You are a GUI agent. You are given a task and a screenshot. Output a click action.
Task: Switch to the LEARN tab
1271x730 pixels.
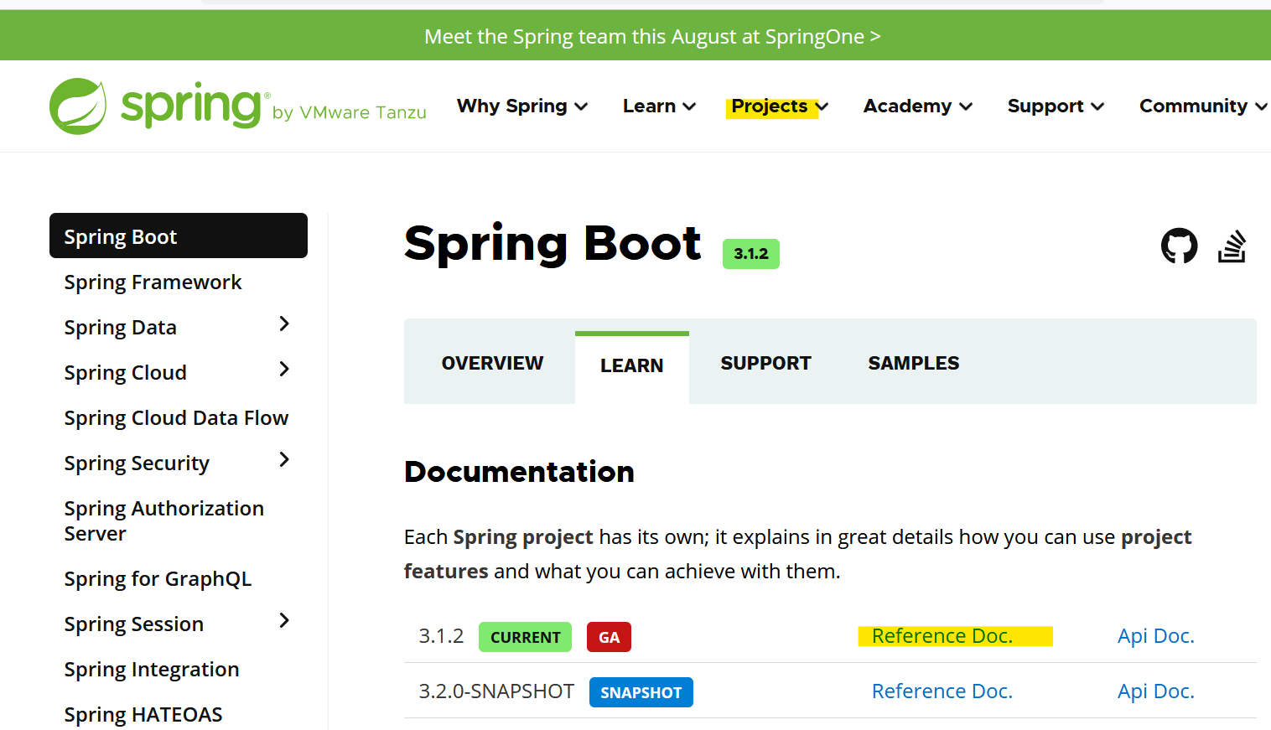(x=631, y=367)
